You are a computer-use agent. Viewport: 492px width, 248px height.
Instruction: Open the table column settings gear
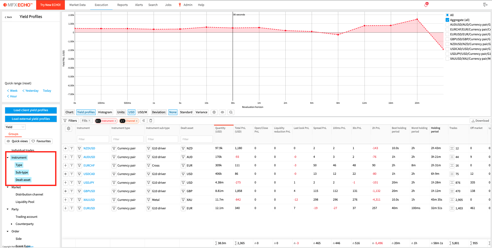[68, 129]
